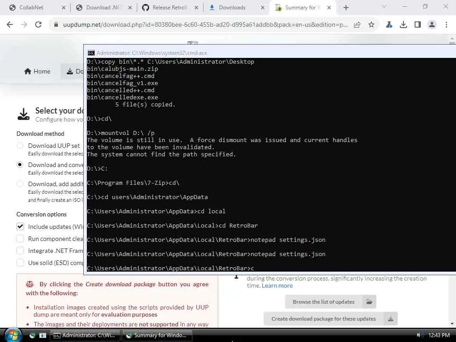Click the page scrollbar down arrow
Viewport: 456px width, 342px height.
click(452, 323)
